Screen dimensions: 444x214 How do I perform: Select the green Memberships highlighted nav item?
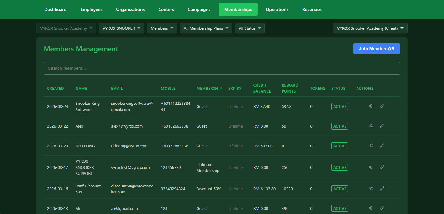(238, 9)
